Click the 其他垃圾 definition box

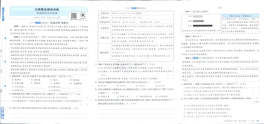49,71
